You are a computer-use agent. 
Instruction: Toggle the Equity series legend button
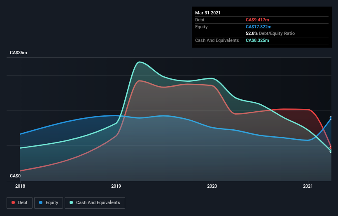pos(49,203)
